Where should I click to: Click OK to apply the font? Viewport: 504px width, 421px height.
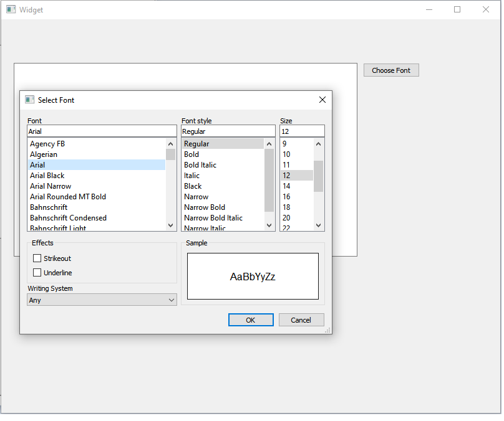(x=251, y=319)
